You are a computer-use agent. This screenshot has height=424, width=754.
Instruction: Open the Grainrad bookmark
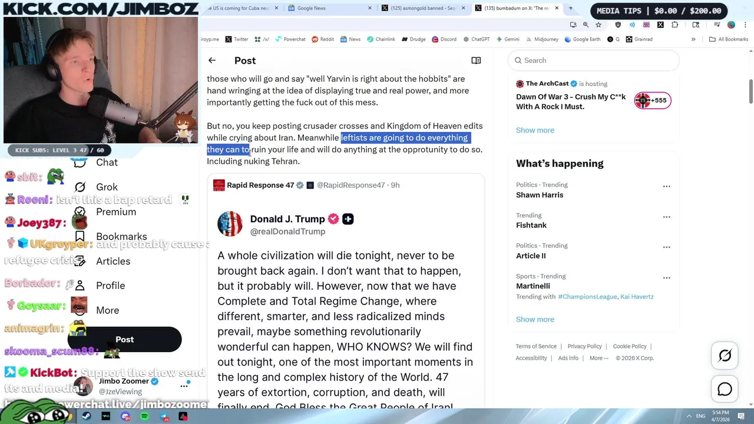639,39
